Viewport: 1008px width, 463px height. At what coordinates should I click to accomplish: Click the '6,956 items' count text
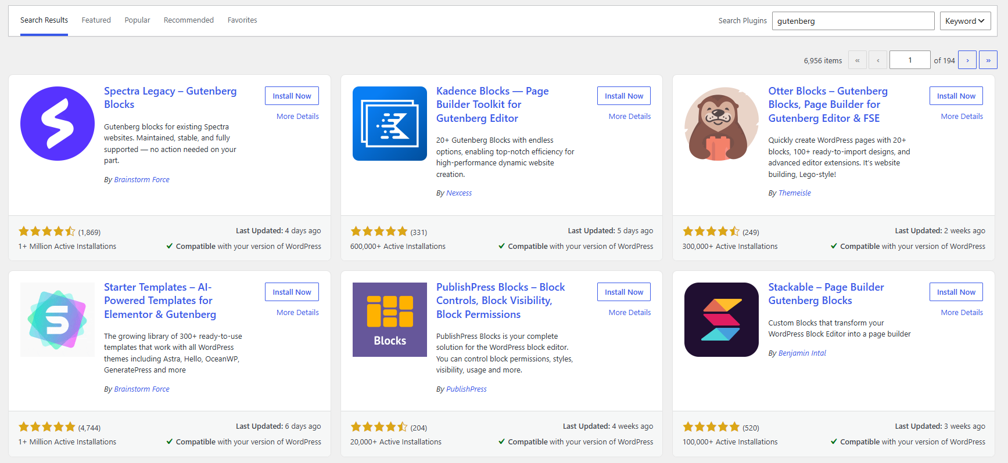823,60
